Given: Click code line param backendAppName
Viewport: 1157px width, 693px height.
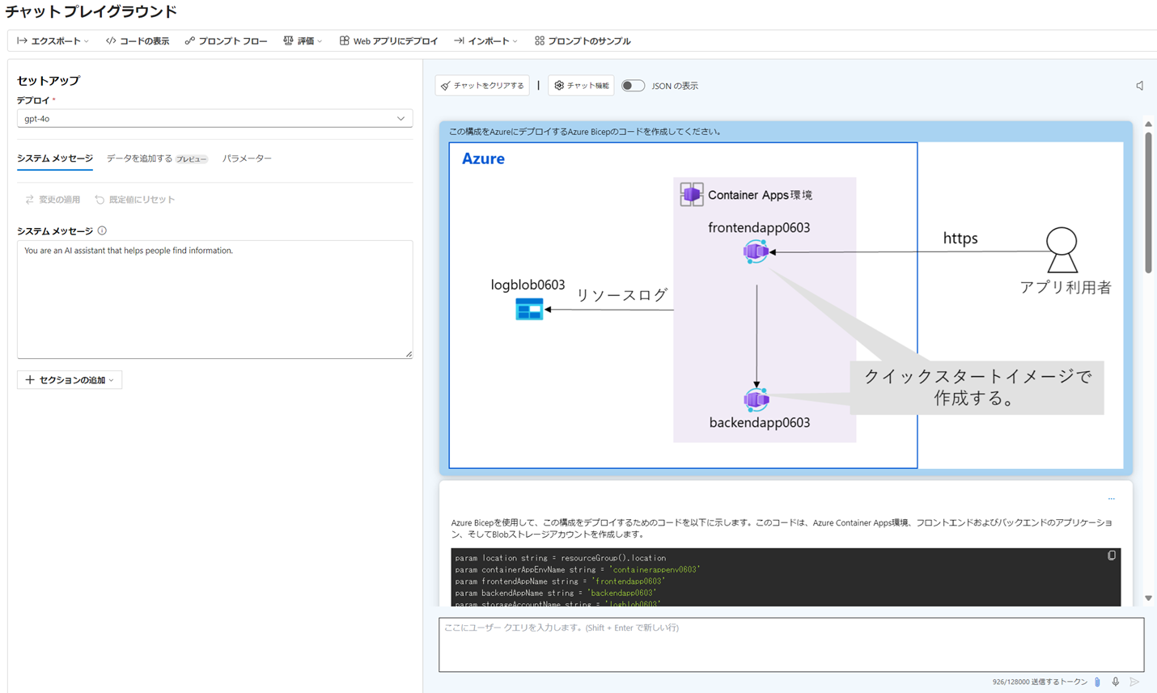Looking at the screenshot, I should coord(555,593).
